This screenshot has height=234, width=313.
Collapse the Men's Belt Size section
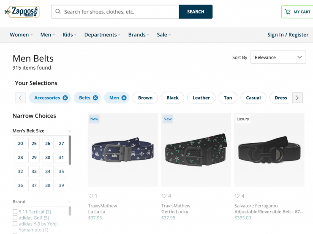(41, 131)
